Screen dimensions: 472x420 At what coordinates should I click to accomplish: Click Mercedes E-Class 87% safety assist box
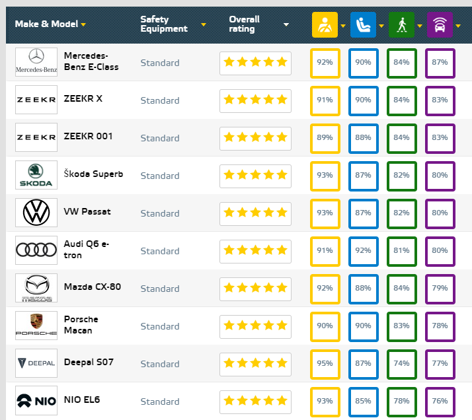click(440, 63)
